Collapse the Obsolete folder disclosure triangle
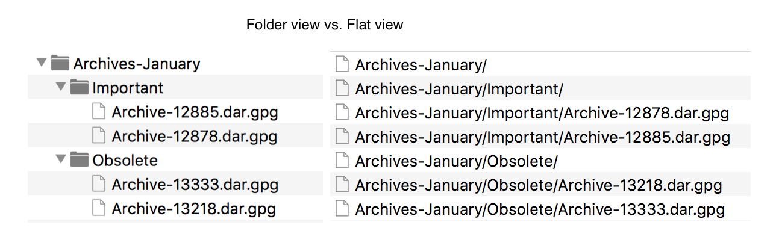The width and height of the screenshot is (776, 243). [x=60, y=160]
